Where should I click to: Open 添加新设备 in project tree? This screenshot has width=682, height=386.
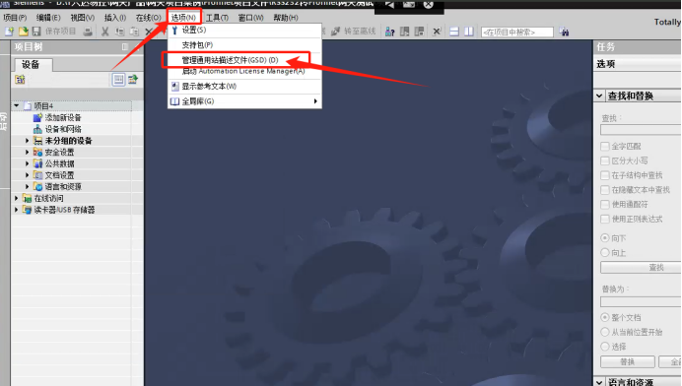(x=63, y=117)
